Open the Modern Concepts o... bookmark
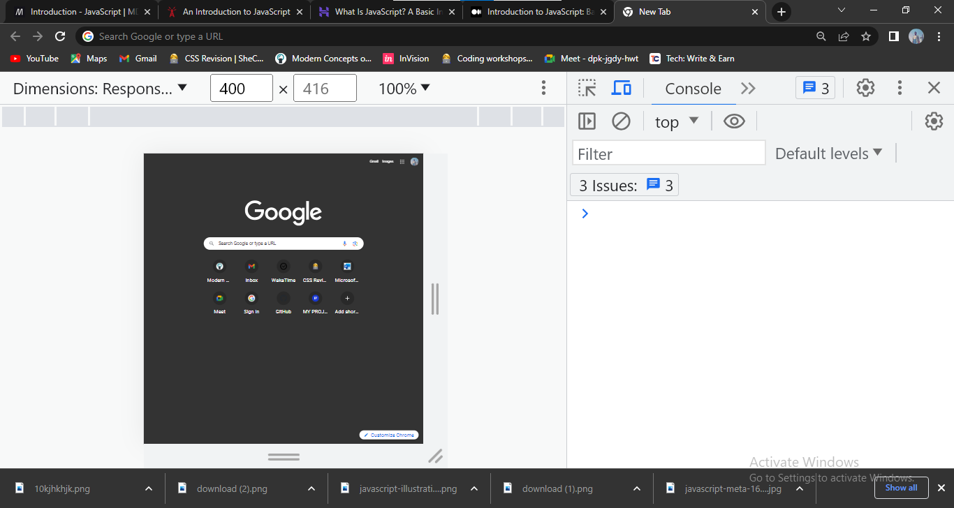 [323, 59]
